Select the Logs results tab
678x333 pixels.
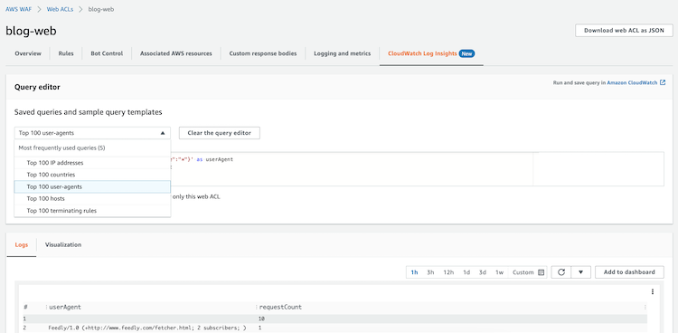tap(22, 244)
